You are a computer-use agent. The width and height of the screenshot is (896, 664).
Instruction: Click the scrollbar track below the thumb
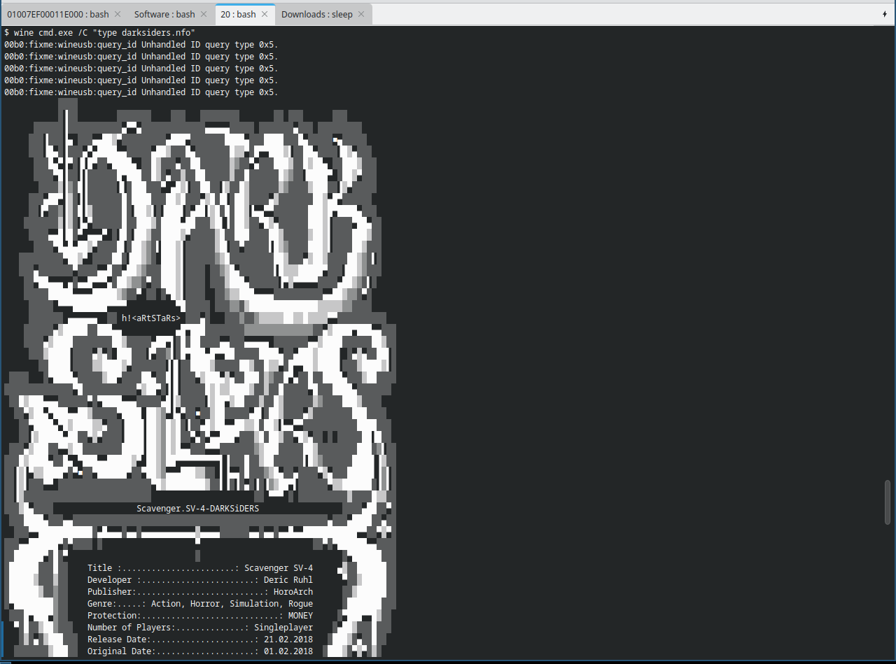[888, 595]
